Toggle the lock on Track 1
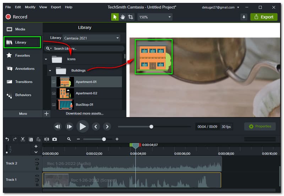Screen dimensions: 284x196 (37, 184)
